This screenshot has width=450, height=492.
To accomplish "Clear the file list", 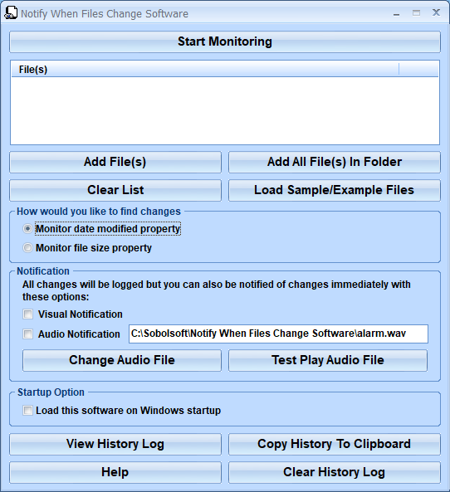I will [x=115, y=190].
